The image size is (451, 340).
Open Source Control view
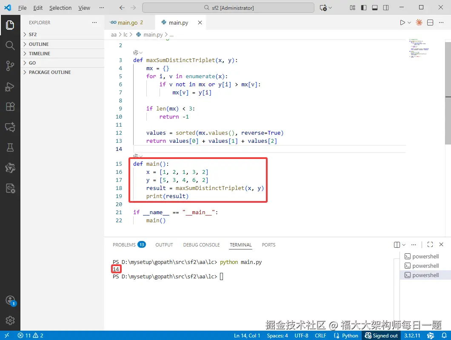pos(10,66)
